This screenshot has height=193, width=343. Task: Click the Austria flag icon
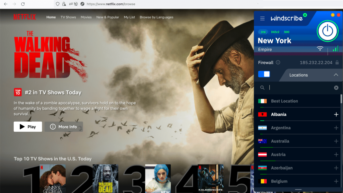tap(262, 154)
